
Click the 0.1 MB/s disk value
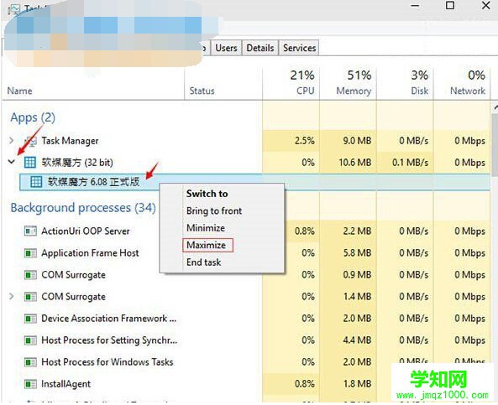click(411, 163)
